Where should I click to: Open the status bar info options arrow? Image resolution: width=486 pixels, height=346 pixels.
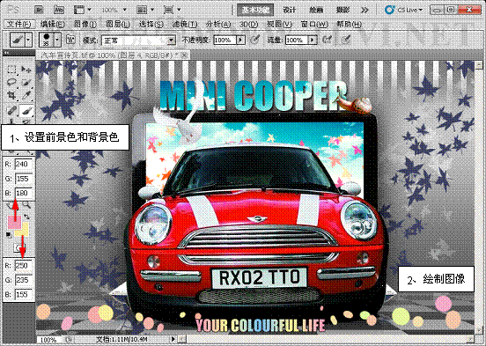[x=173, y=340]
